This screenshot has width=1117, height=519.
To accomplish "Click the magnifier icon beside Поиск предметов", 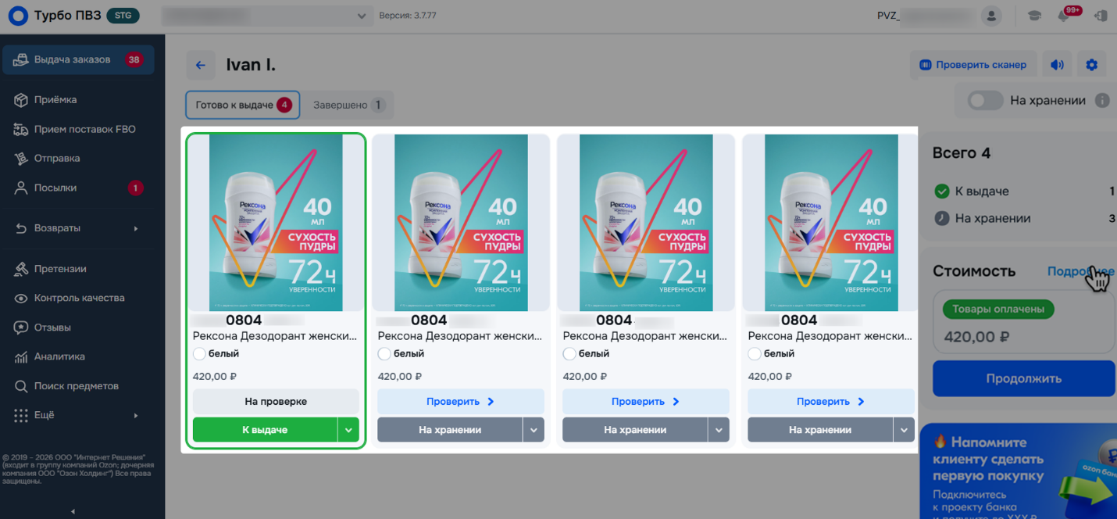I will (21, 386).
